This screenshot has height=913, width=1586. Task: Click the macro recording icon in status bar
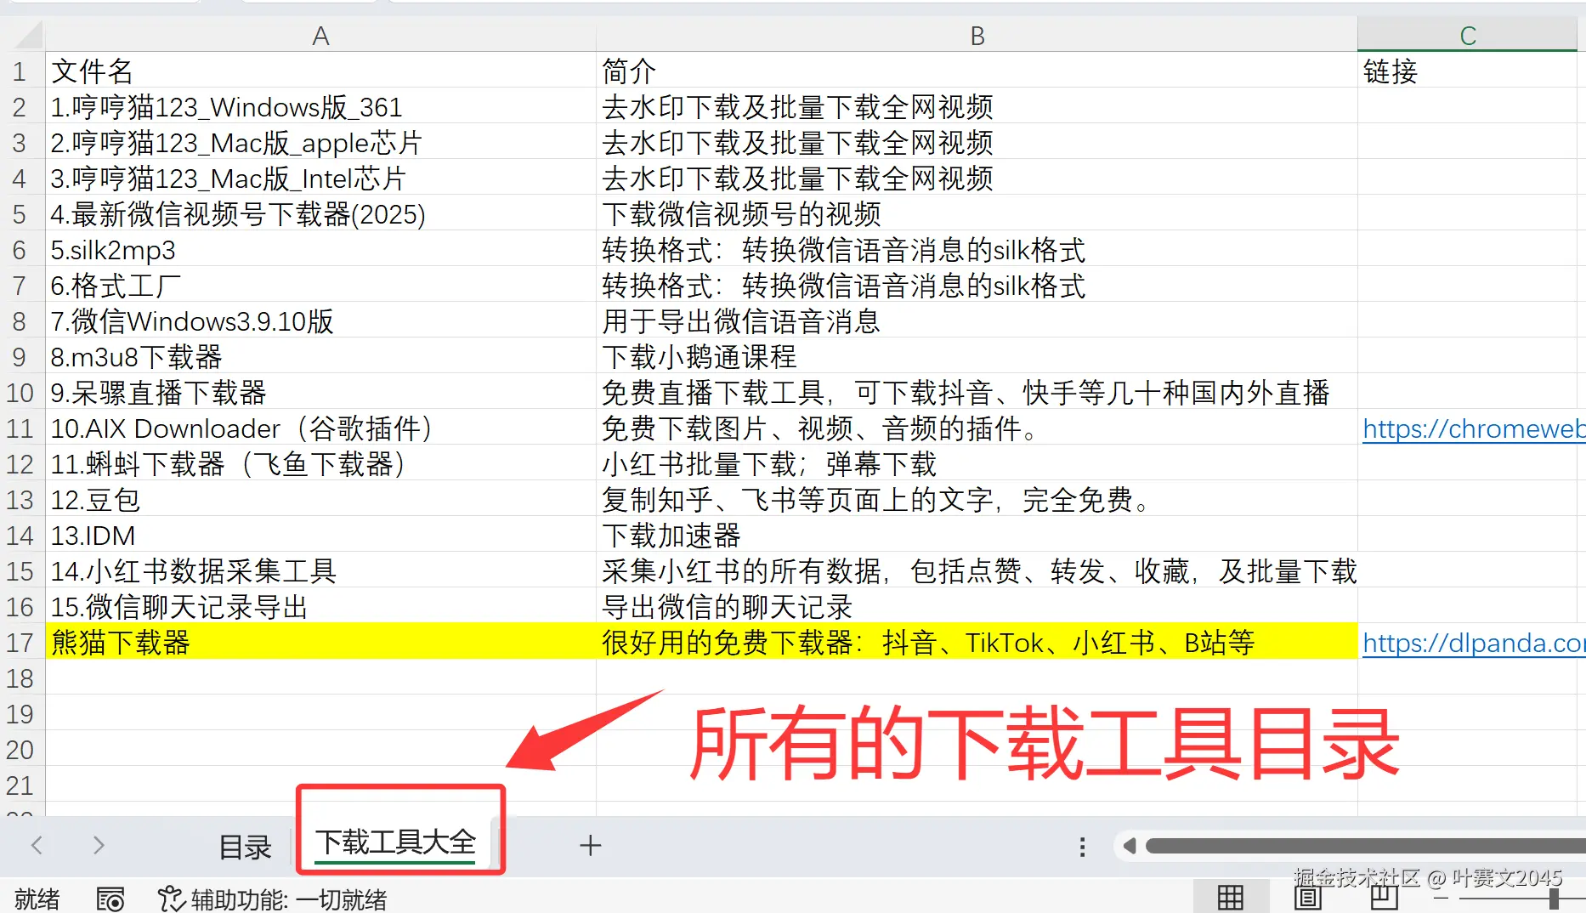[110, 899]
